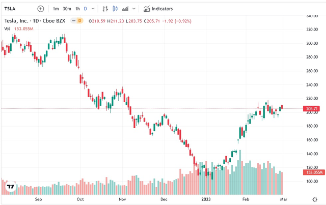Open the chart style dropdown arrow
Screen dimensions: 326x205
134,9
